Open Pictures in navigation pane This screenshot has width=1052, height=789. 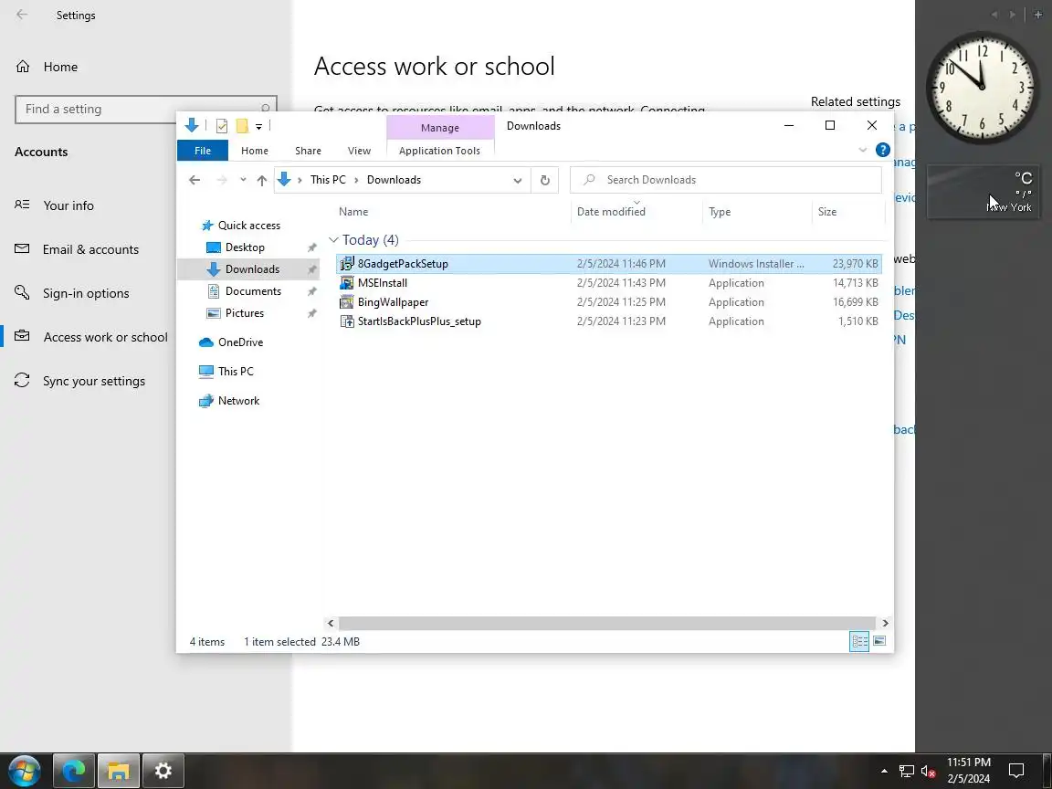(244, 313)
